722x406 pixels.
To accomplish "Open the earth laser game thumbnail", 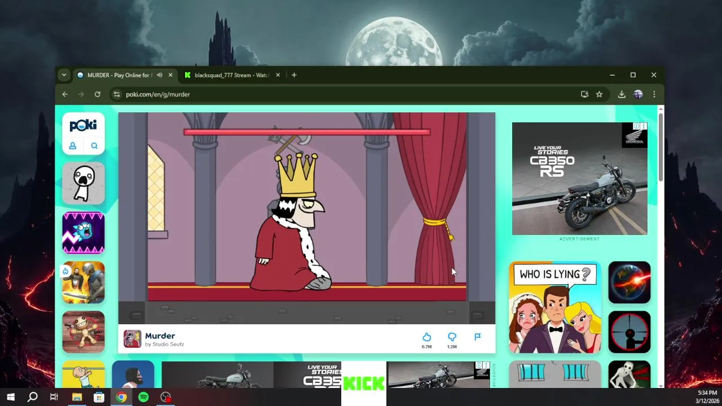I will click(629, 283).
